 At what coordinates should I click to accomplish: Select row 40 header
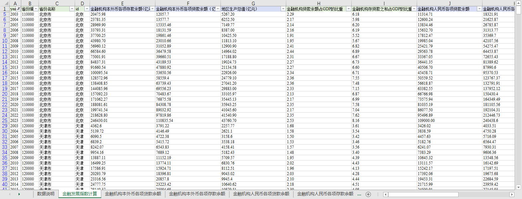click(5, 184)
